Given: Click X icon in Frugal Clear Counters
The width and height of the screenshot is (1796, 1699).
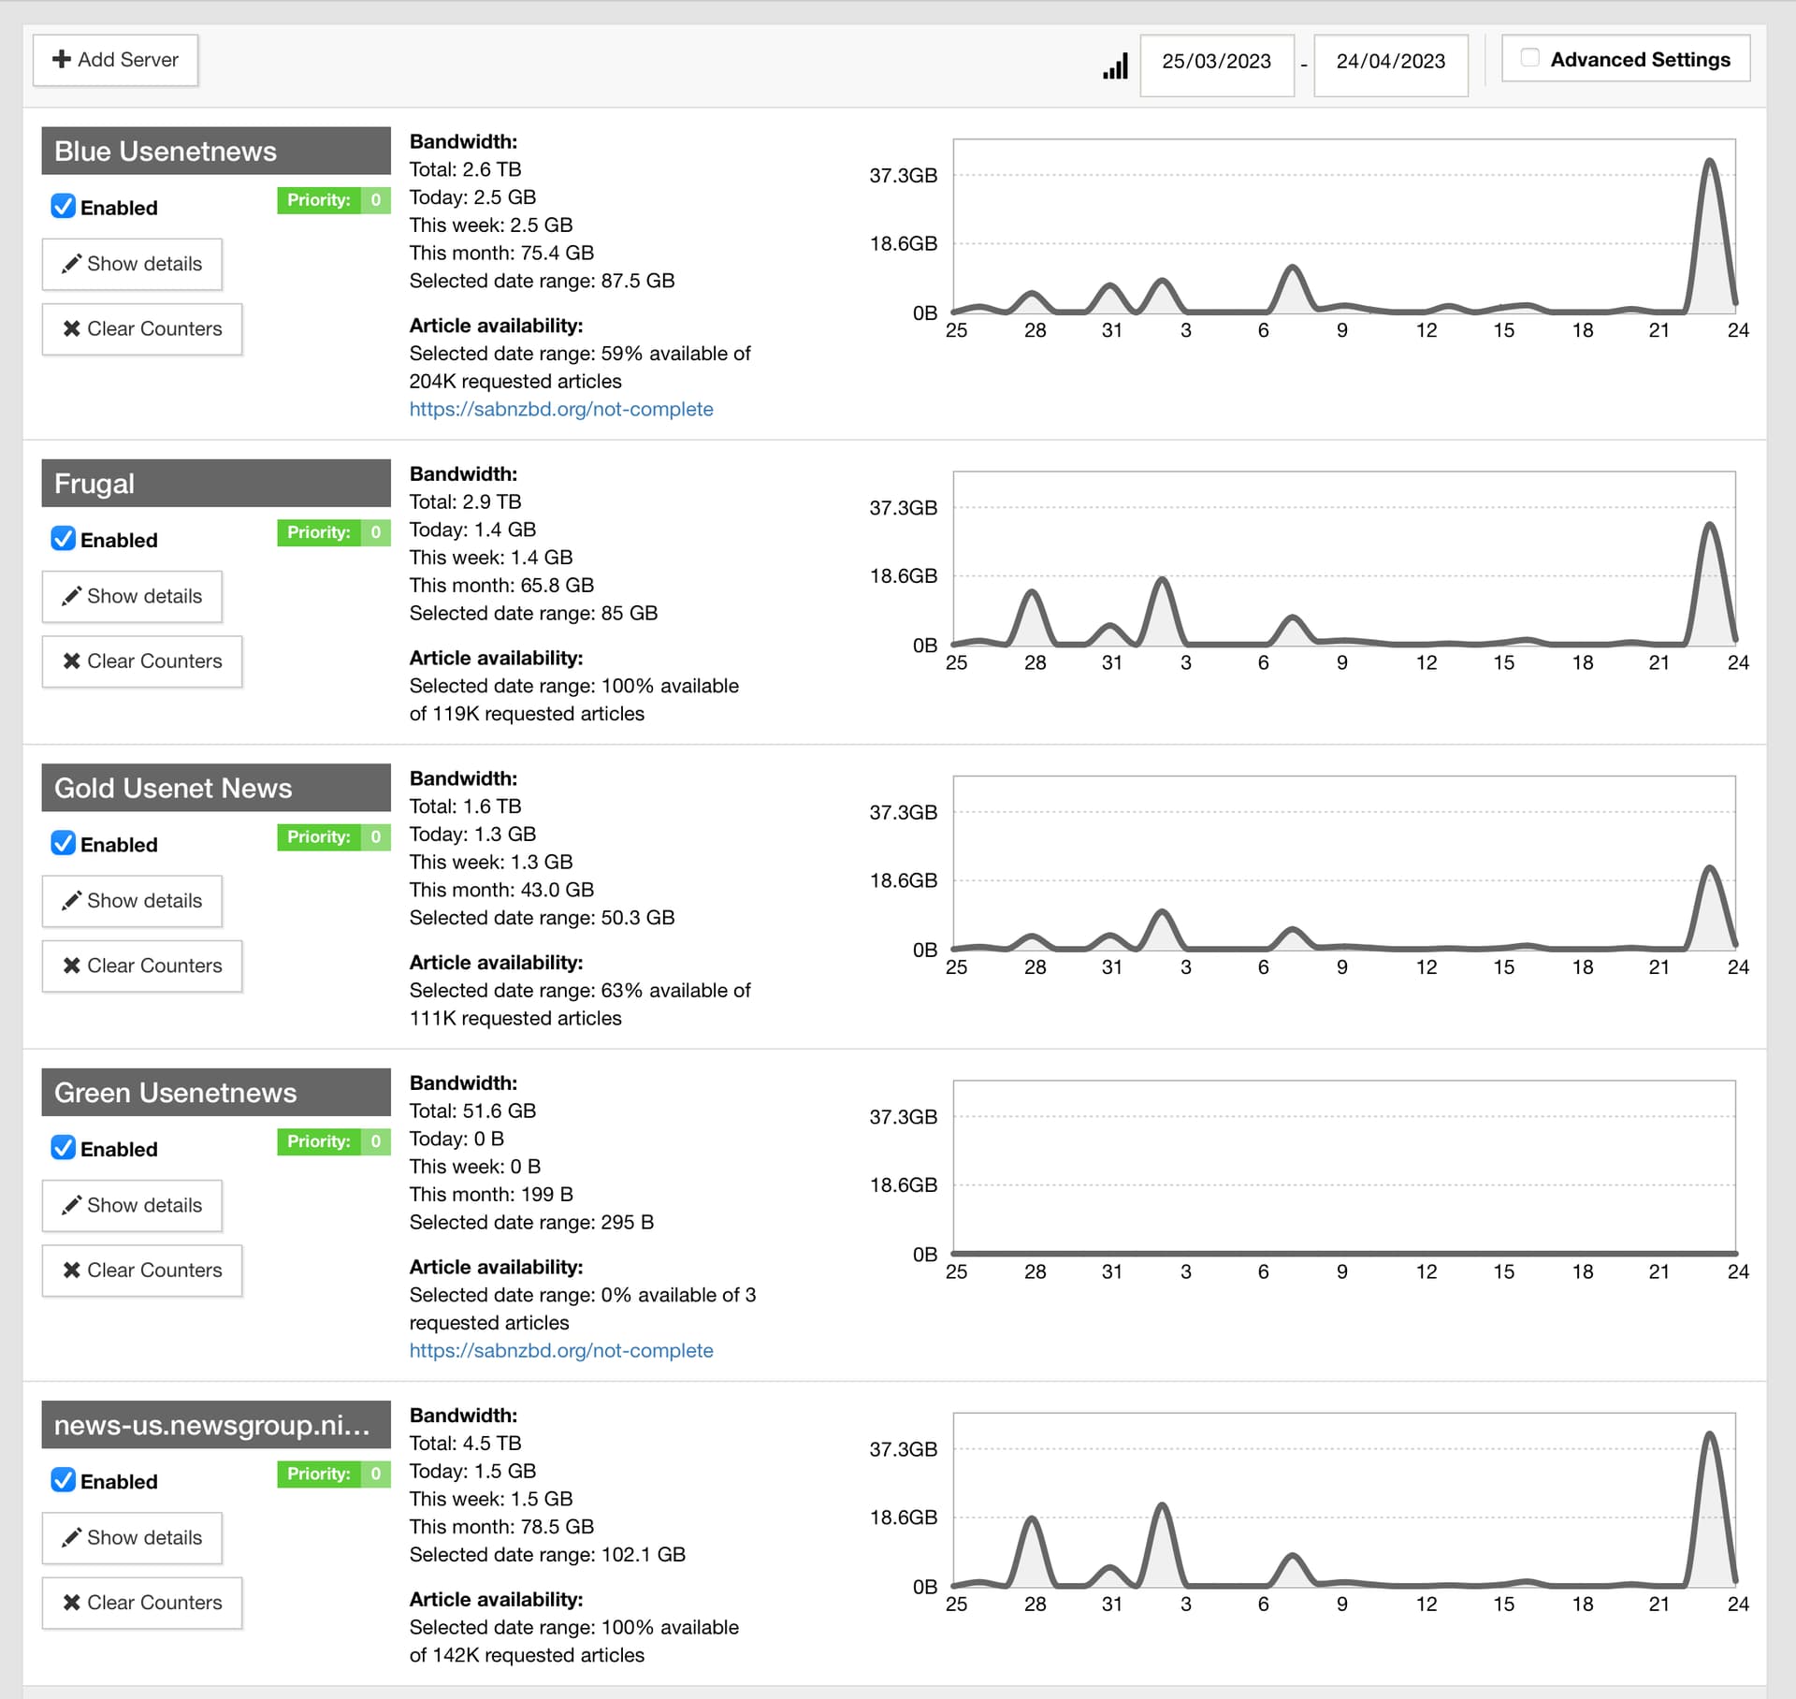Looking at the screenshot, I should coord(71,661).
